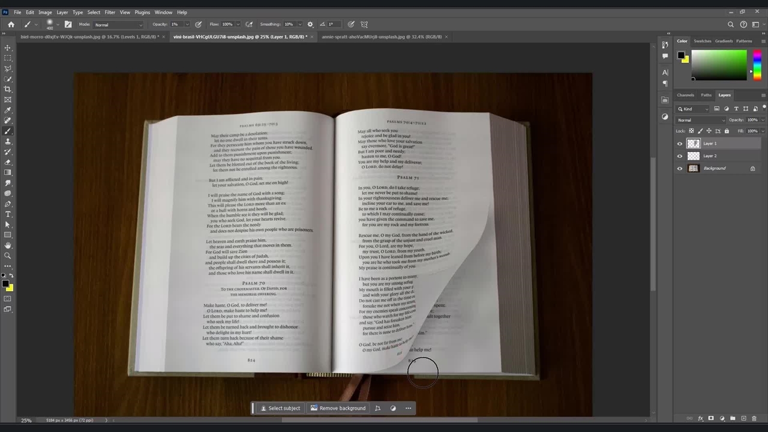Image resolution: width=768 pixels, height=432 pixels.
Task: Select the Crop tool
Action: click(x=8, y=89)
